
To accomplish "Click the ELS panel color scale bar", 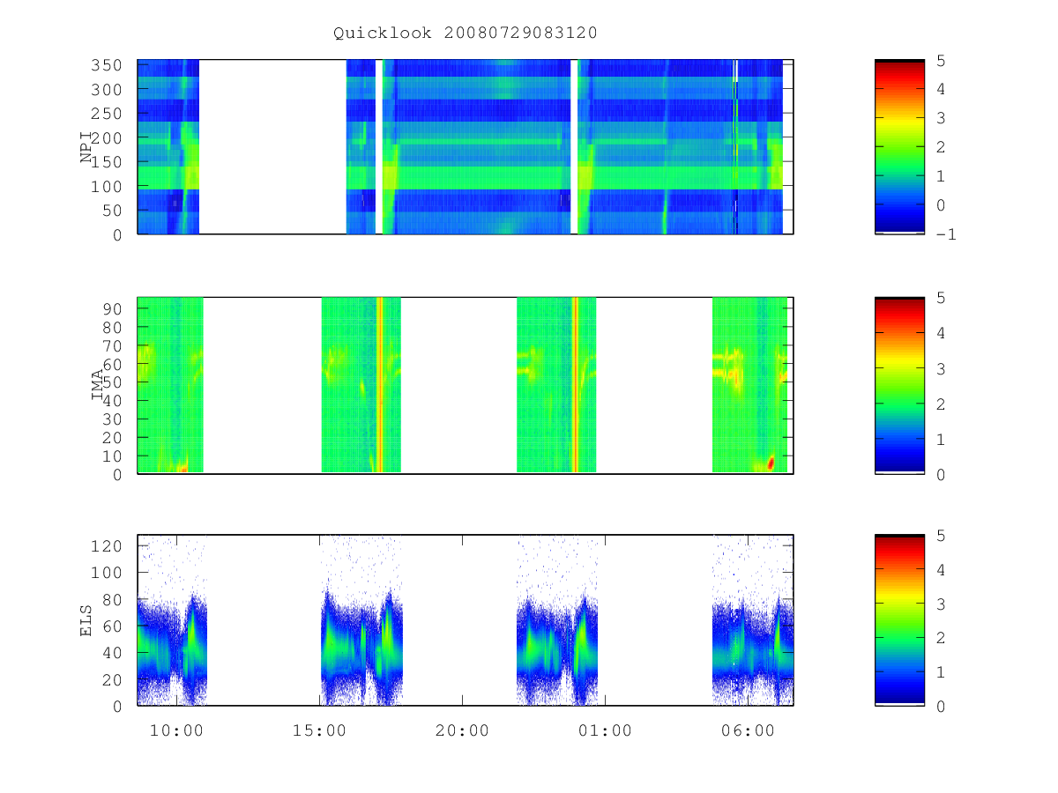I will coord(899,620).
